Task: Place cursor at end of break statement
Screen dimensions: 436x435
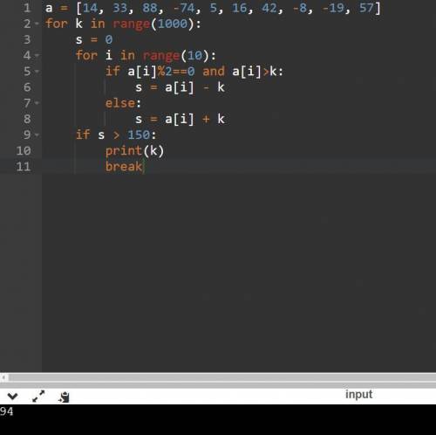Action: tap(143, 167)
